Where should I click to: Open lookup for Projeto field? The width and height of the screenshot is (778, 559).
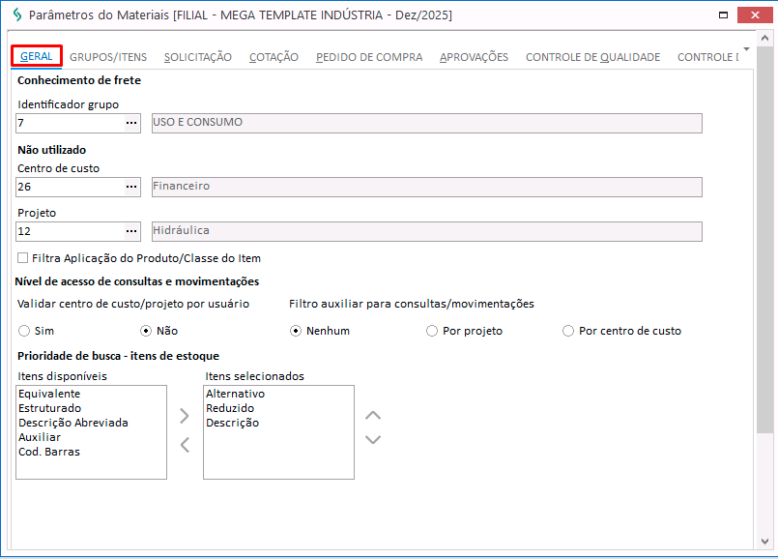[131, 231]
